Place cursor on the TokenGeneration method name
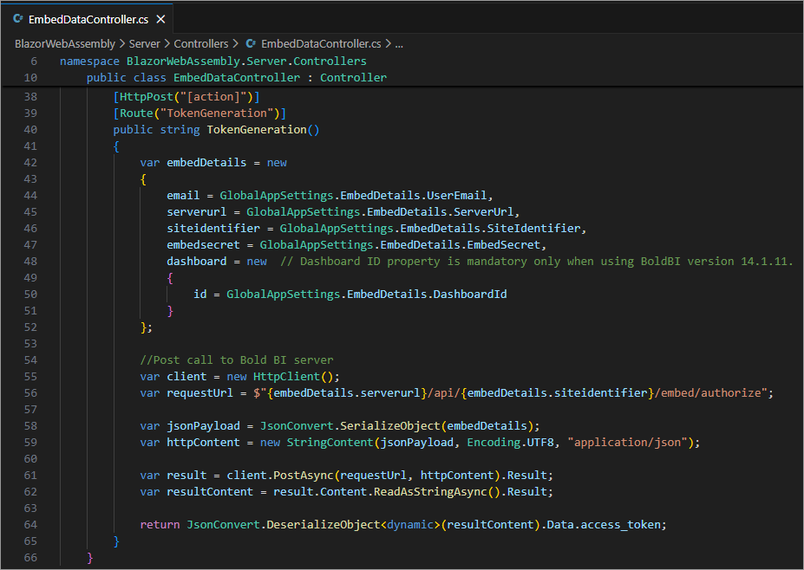804x570 pixels. point(256,130)
